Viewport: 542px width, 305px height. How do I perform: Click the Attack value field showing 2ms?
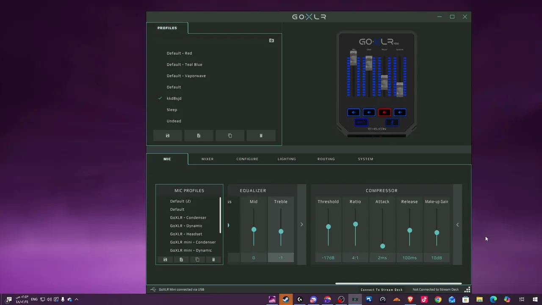tap(382, 258)
